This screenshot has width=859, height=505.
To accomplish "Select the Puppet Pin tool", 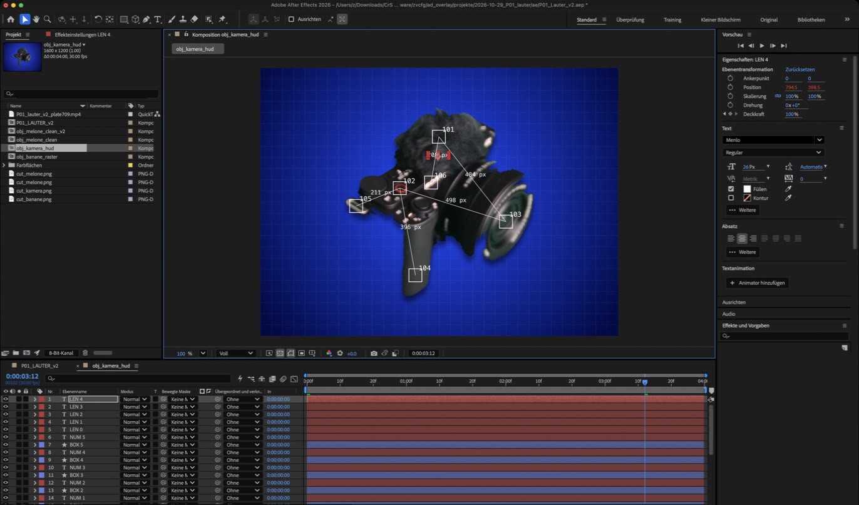I will [222, 19].
